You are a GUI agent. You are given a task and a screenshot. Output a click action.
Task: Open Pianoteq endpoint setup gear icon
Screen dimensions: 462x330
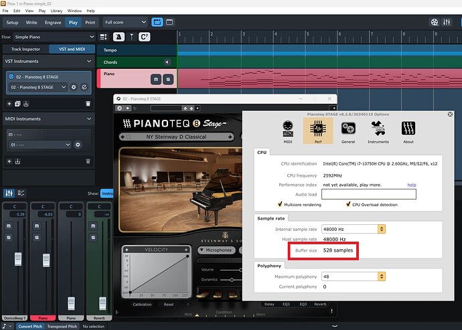coord(74,87)
